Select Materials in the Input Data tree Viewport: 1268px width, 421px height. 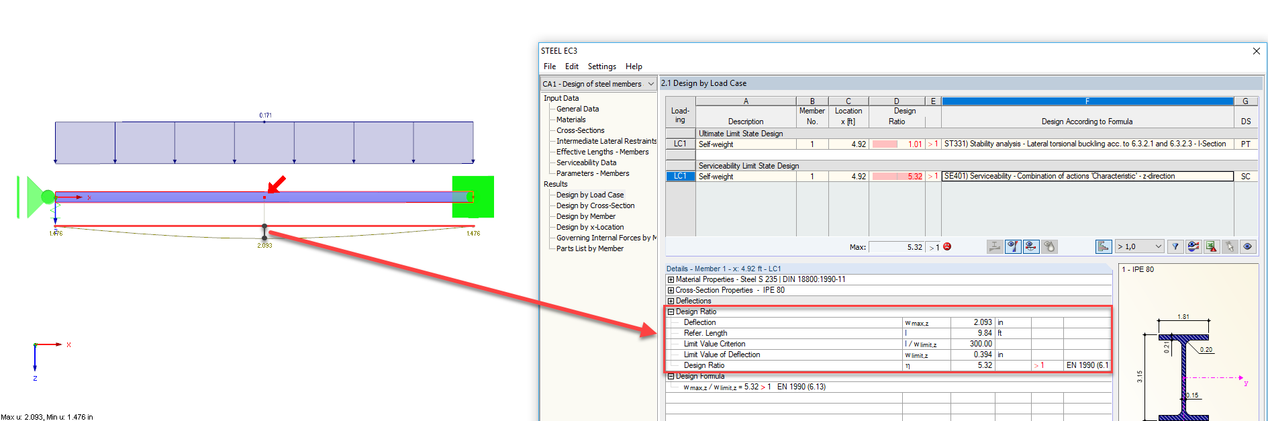click(x=571, y=120)
